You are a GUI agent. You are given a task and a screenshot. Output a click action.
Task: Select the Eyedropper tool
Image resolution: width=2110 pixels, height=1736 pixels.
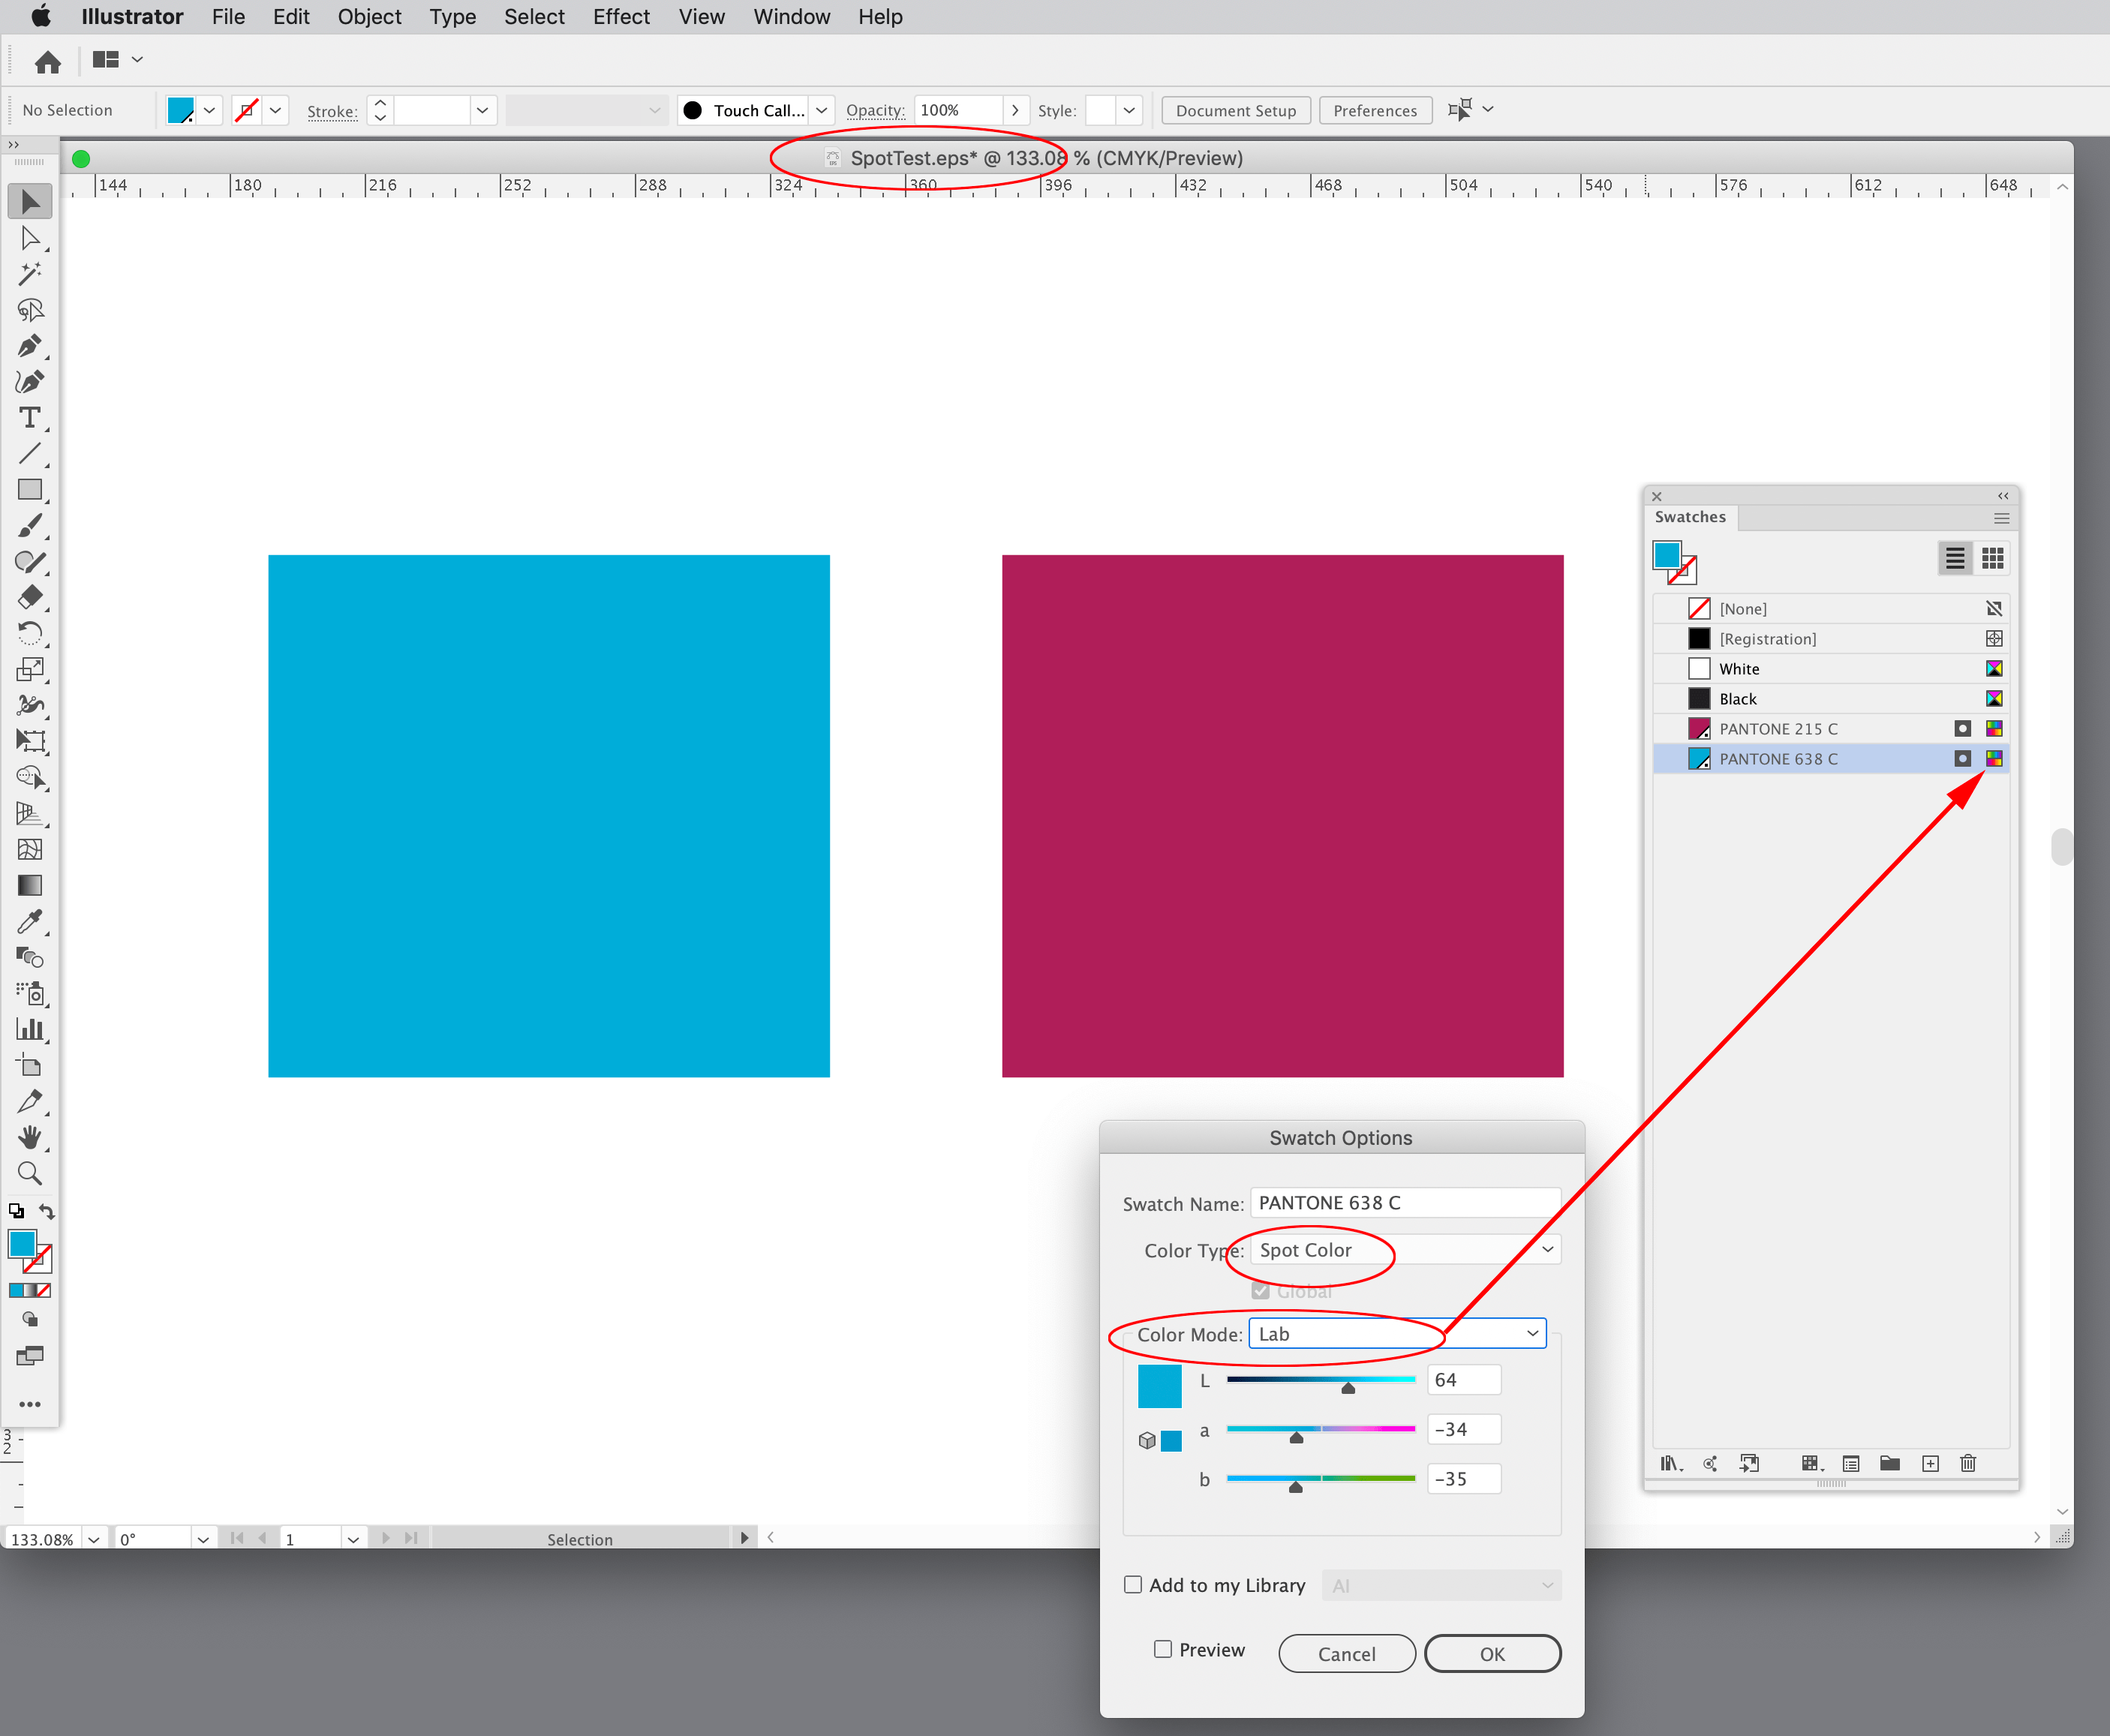30,922
